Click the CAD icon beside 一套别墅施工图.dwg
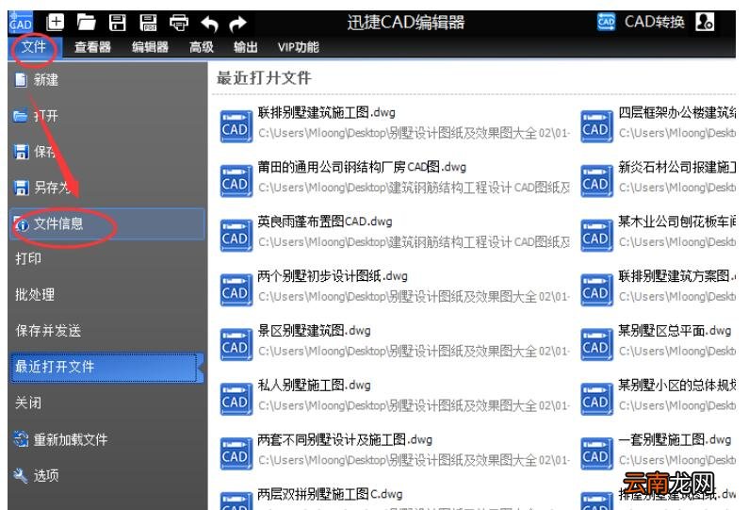The width and height of the screenshot is (749, 510). 596,453
